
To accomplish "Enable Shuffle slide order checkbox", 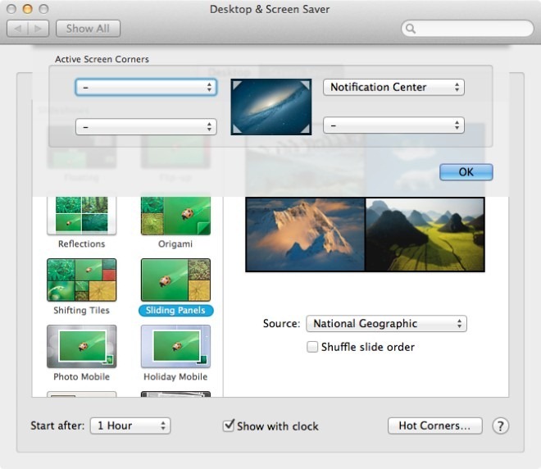I will pos(312,347).
